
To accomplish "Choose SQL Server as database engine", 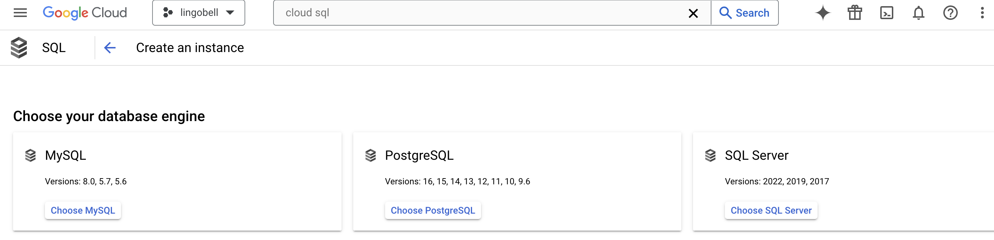I will (770, 210).
